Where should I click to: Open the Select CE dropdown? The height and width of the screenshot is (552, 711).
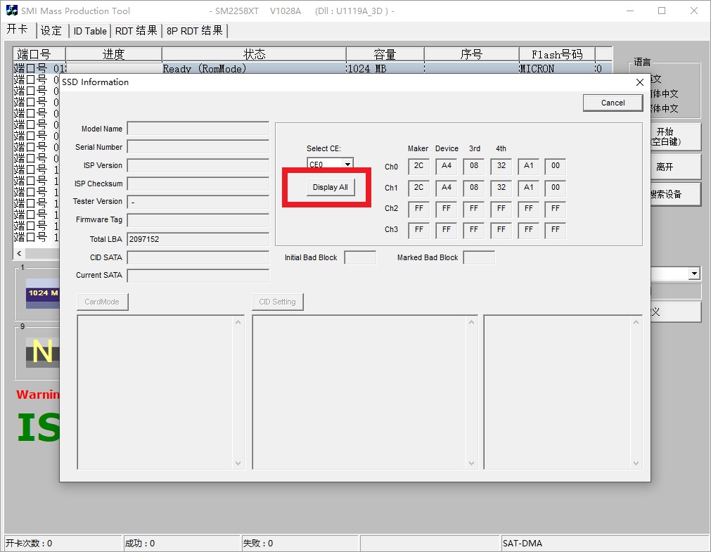point(347,165)
